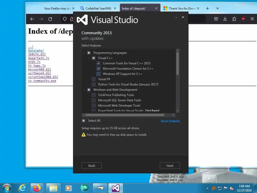Screen dimensions: 257x193
Task: Click the vcruntime140d.dll link
Action: pos(43,77)
